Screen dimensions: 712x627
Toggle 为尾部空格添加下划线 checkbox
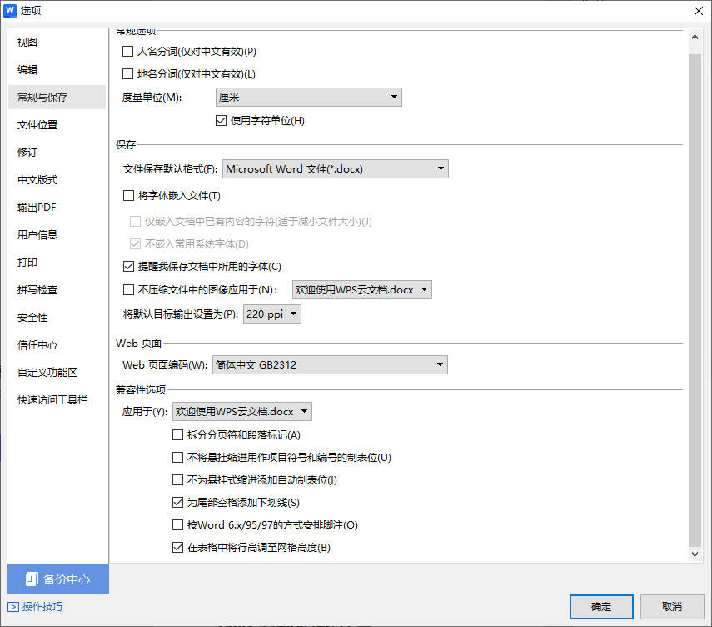177,503
